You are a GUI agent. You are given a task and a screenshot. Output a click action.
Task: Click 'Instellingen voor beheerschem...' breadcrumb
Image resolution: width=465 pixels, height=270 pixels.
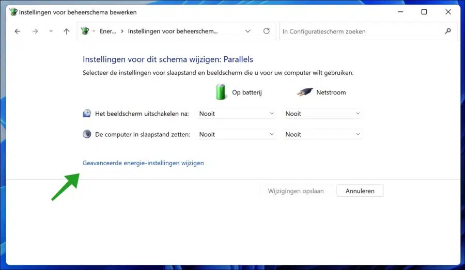coord(173,31)
